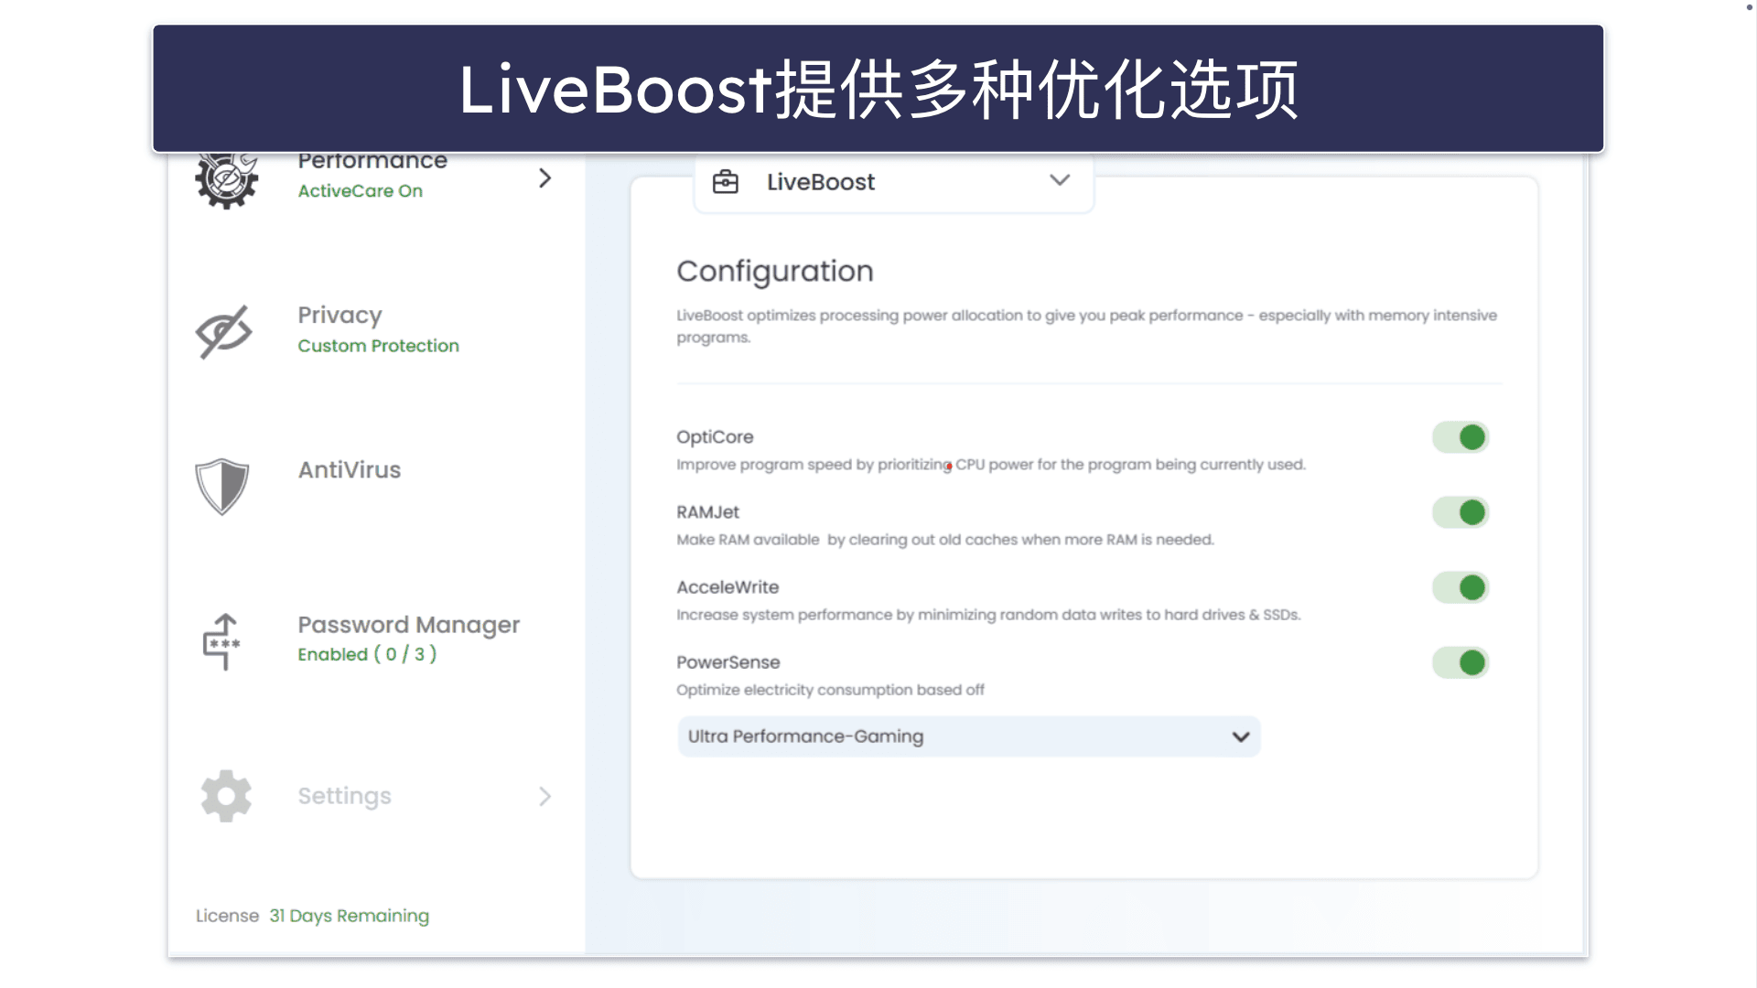Click the PowerSense label
This screenshot has height=988, width=1757.
728,662
